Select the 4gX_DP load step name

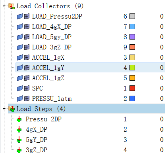[x=37, y=130]
